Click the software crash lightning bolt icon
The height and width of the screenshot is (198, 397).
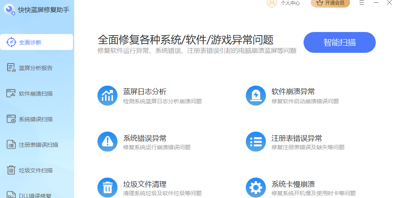256,96
